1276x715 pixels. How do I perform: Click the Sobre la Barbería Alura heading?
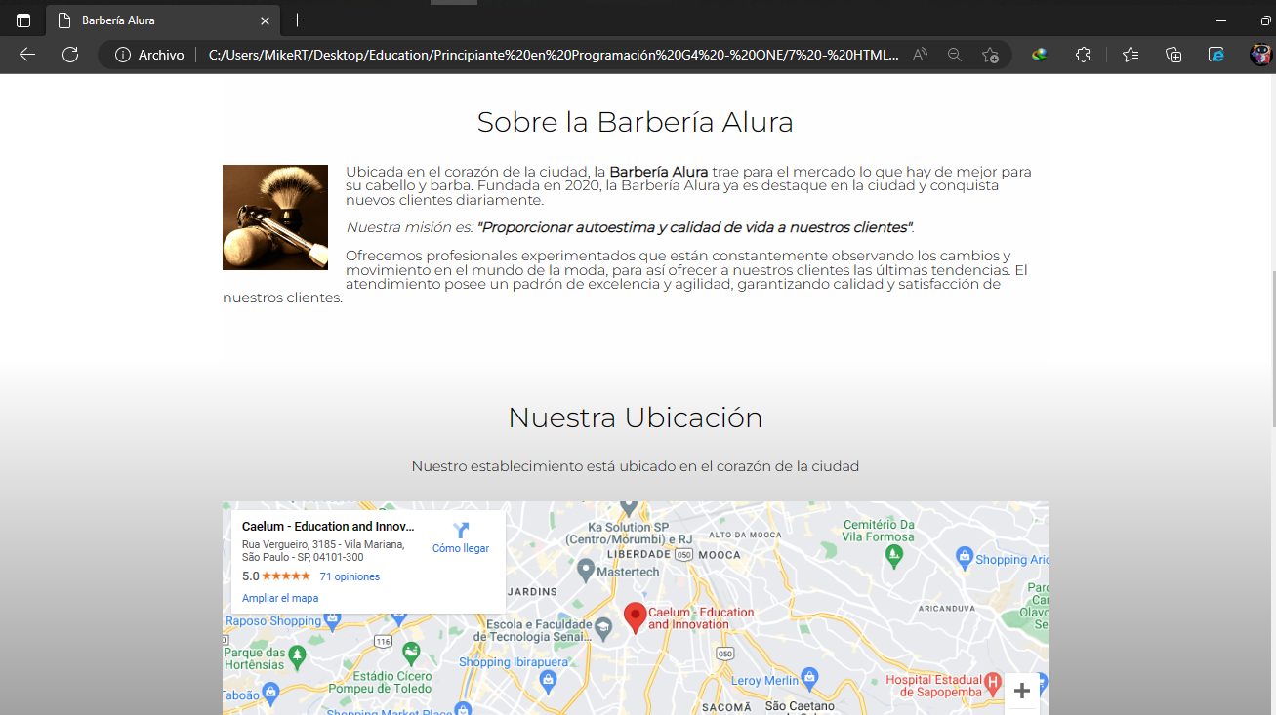click(635, 122)
